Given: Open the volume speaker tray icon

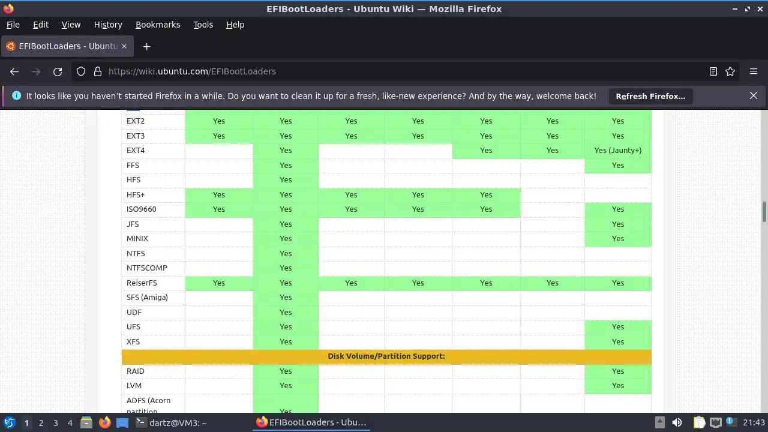Looking at the screenshot, I should pos(677,422).
